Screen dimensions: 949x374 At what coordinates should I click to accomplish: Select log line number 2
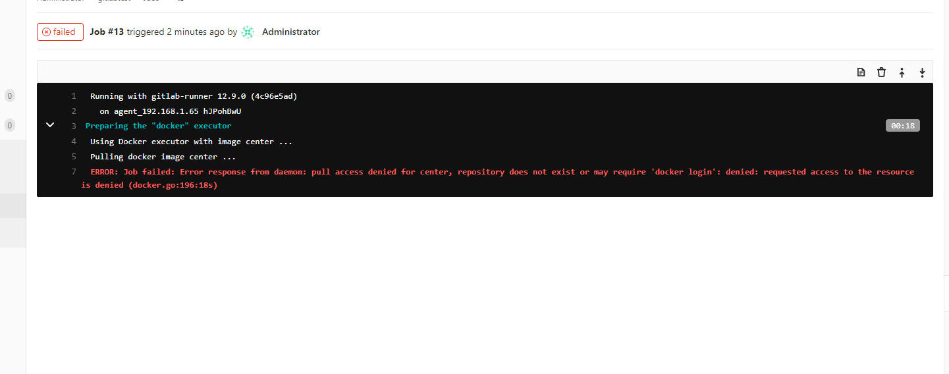74,111
